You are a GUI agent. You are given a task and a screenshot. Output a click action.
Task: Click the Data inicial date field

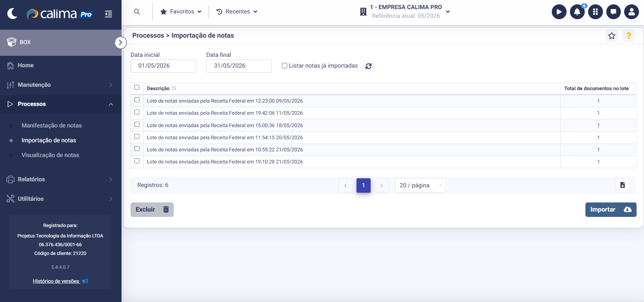pos(163,66)
